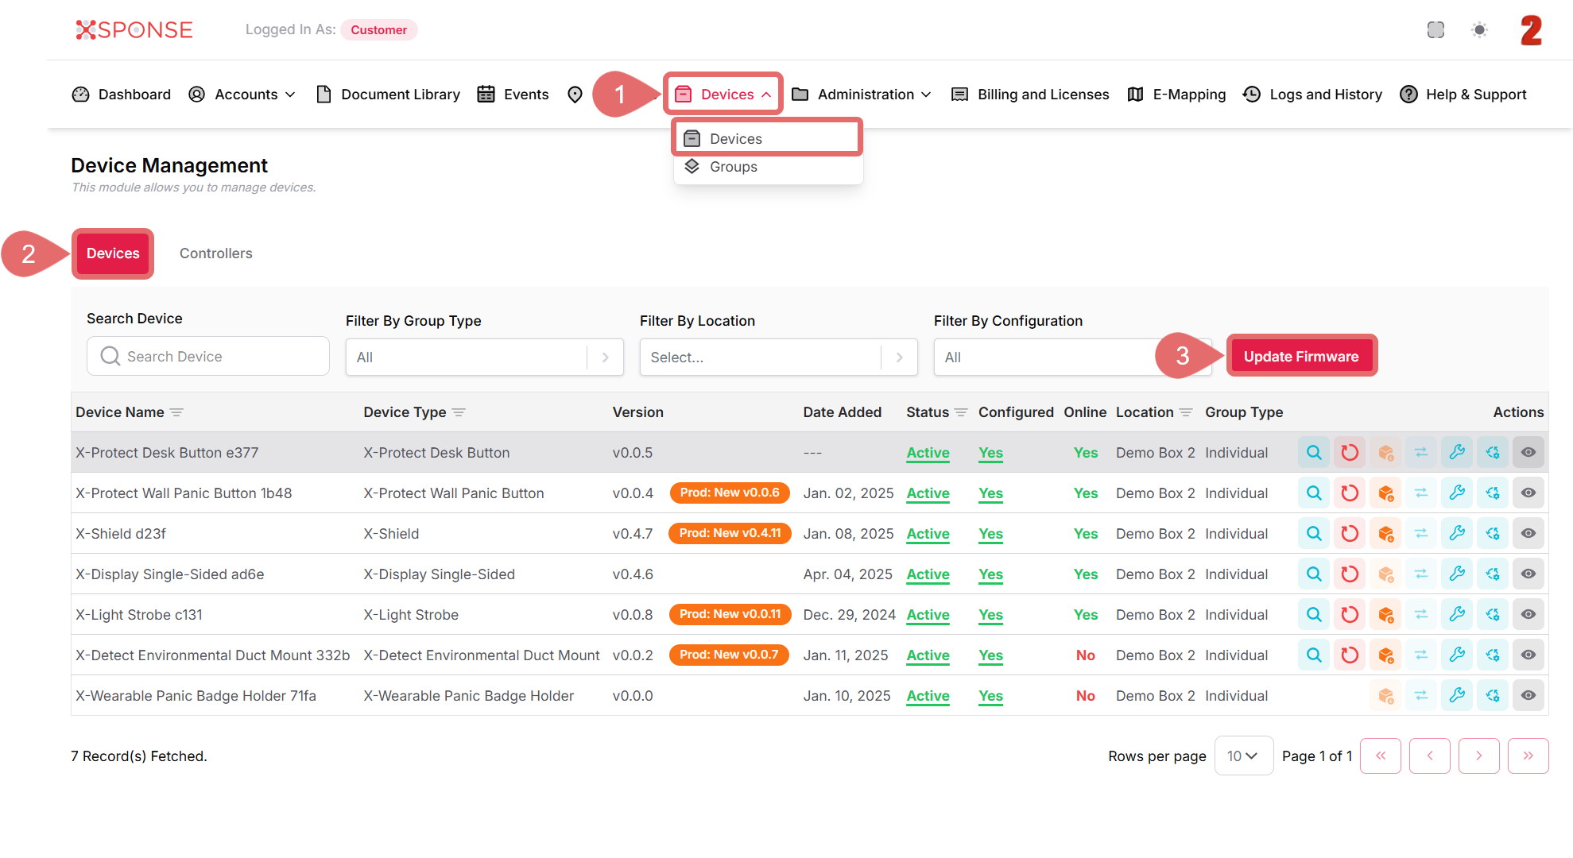Toggle light/dark theme sun icon
This screenshot has width=1573, height=858.
1479,30
